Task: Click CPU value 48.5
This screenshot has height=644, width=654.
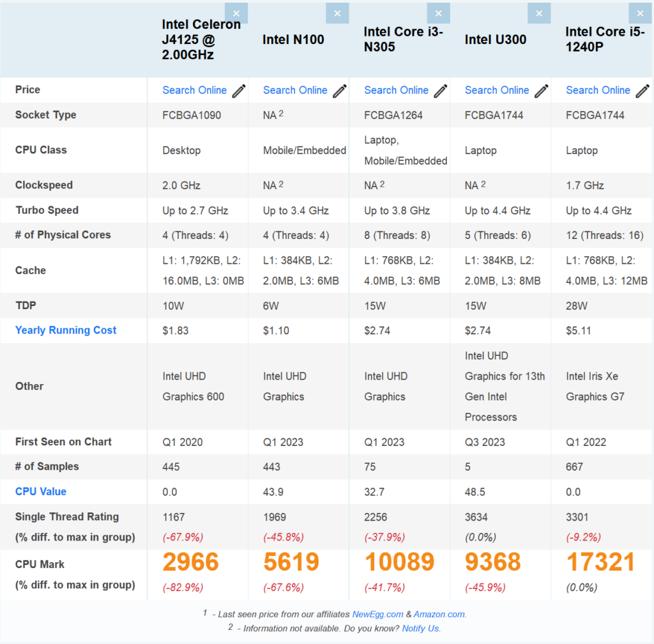Action: [x=475, y=492]
